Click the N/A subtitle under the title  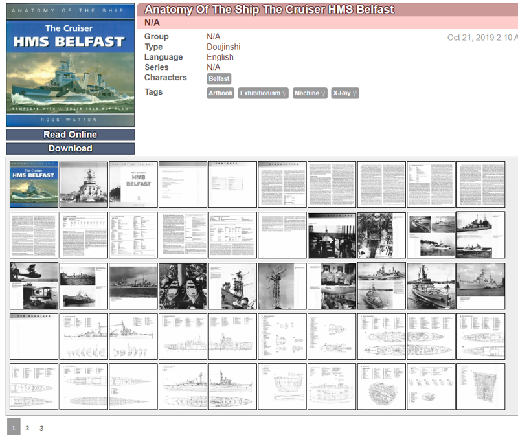(x=152, y=23)
